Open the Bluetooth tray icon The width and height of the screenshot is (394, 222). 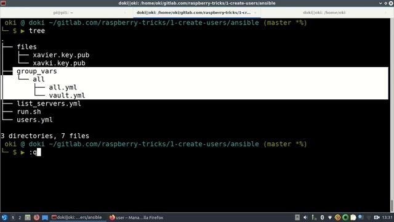(322, 218)
